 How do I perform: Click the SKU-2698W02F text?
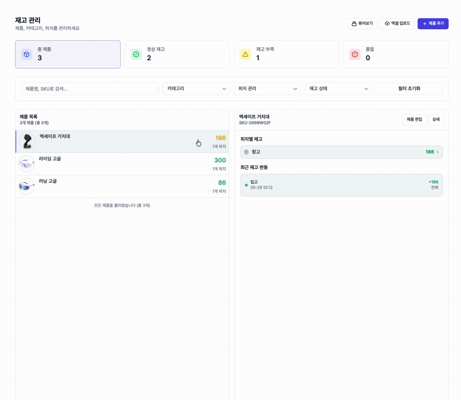pyautogui.click(x=255, y=123)
